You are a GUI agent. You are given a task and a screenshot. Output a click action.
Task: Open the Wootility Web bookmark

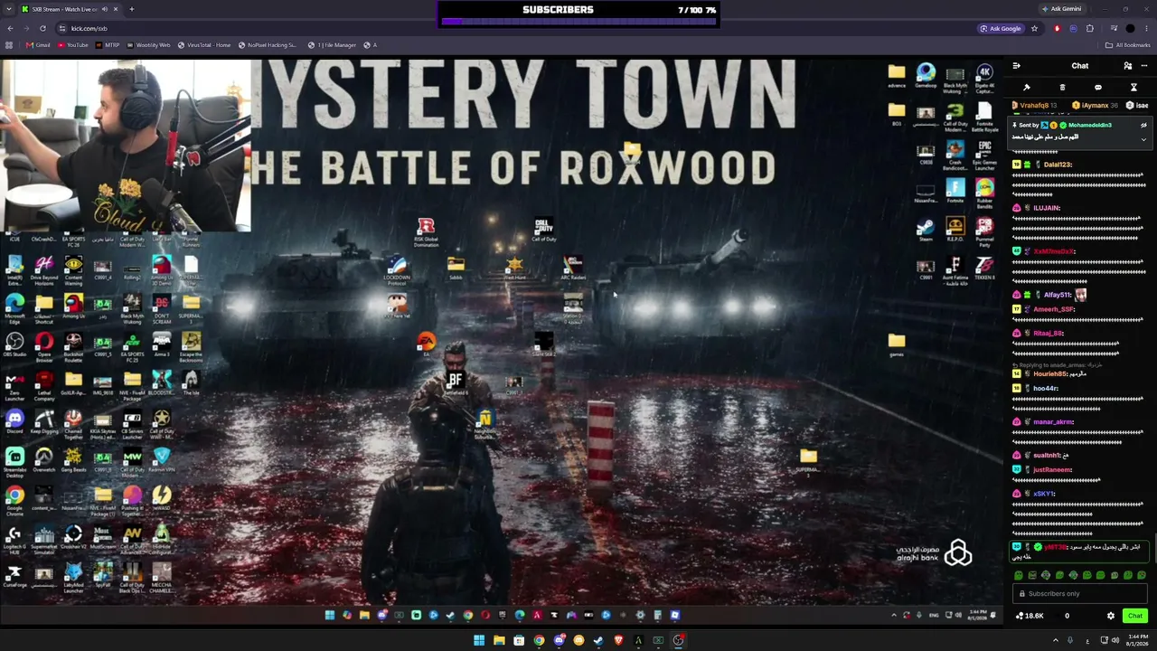[x=148, y=45]
